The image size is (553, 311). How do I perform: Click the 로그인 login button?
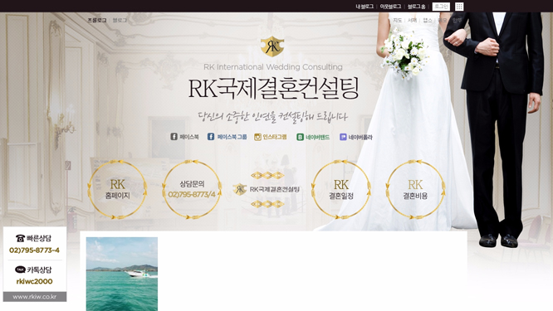tap(441, 7)
